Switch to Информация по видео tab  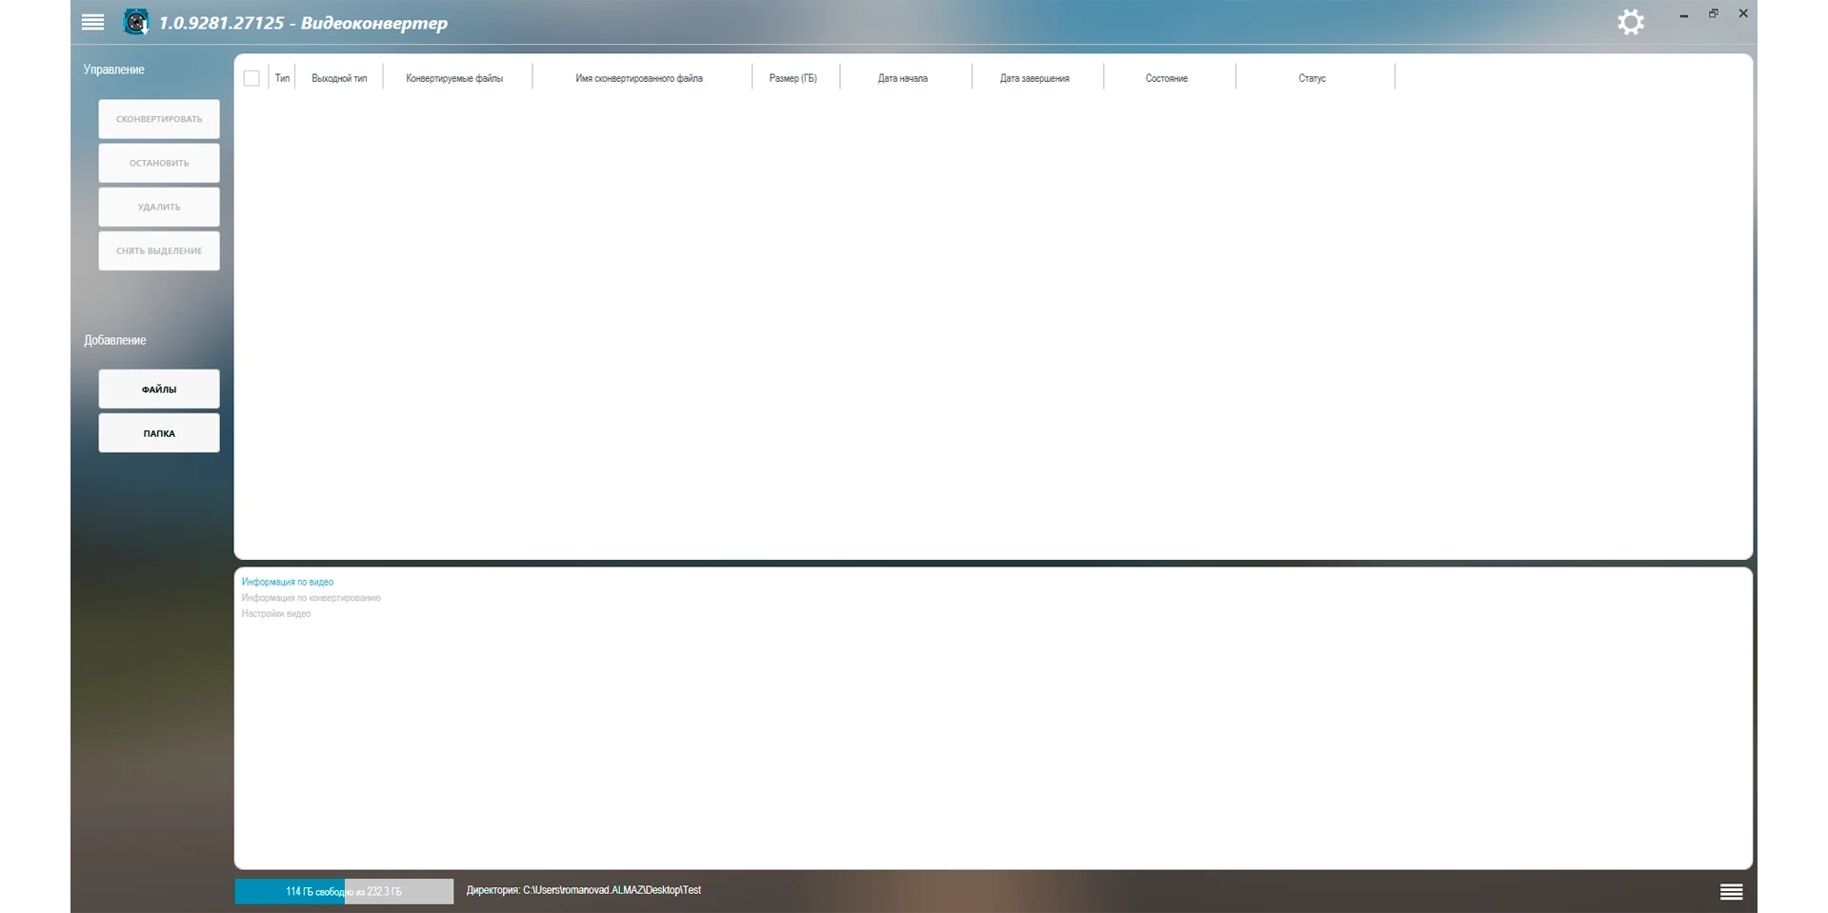[287, 582]
